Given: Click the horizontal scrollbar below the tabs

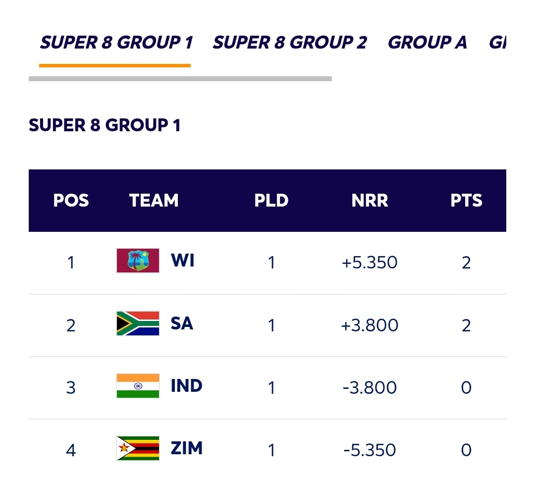Looking at the screenshot, I should click(180, 78).
